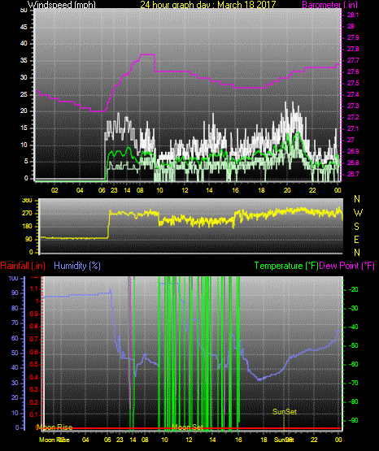Click the SunSet marker label in the bottom chart
Image resolution: width=379 pixels, height=451 pixels.
285,412
